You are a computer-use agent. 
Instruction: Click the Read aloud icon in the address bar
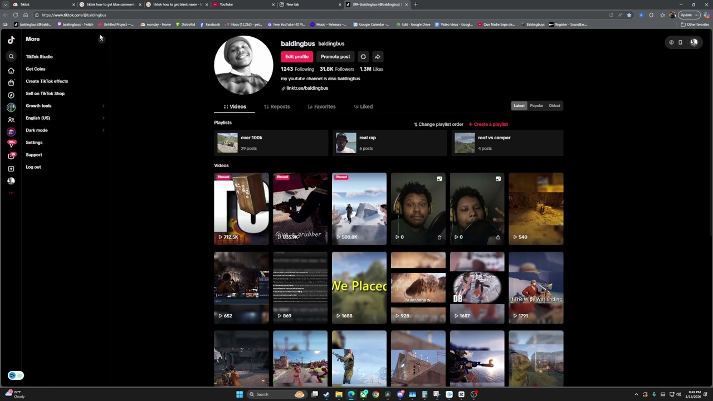620,15
